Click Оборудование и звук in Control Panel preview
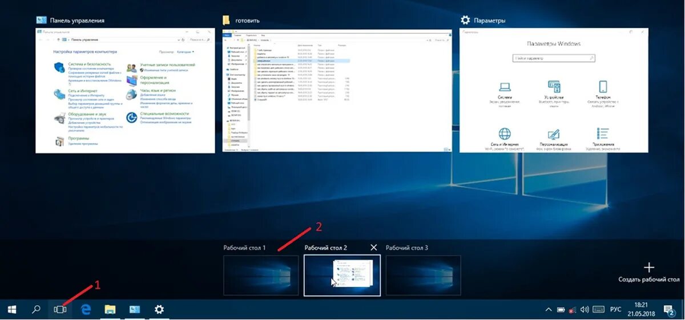Image resolution: width=685 pixels, height=320 pixels. click(x=87, y=114)
